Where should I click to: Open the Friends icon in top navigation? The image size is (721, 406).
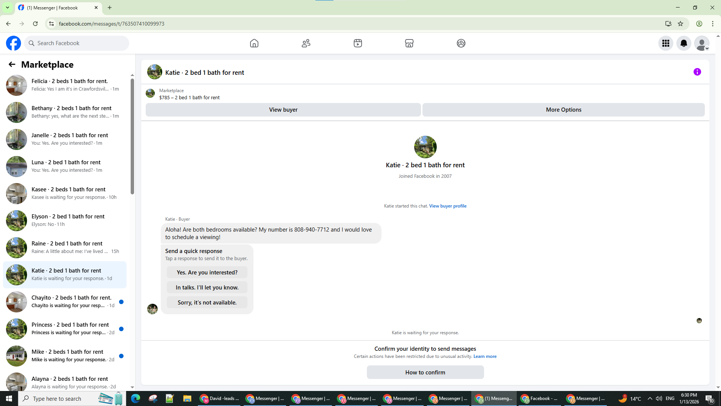306,43
